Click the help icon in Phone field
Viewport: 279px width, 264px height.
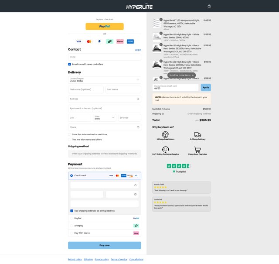pos(138,127)
